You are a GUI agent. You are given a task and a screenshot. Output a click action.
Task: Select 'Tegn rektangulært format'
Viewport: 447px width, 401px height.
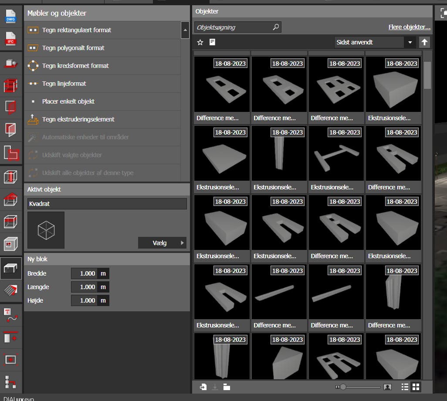pyautogui.click(x=77, y=30)
